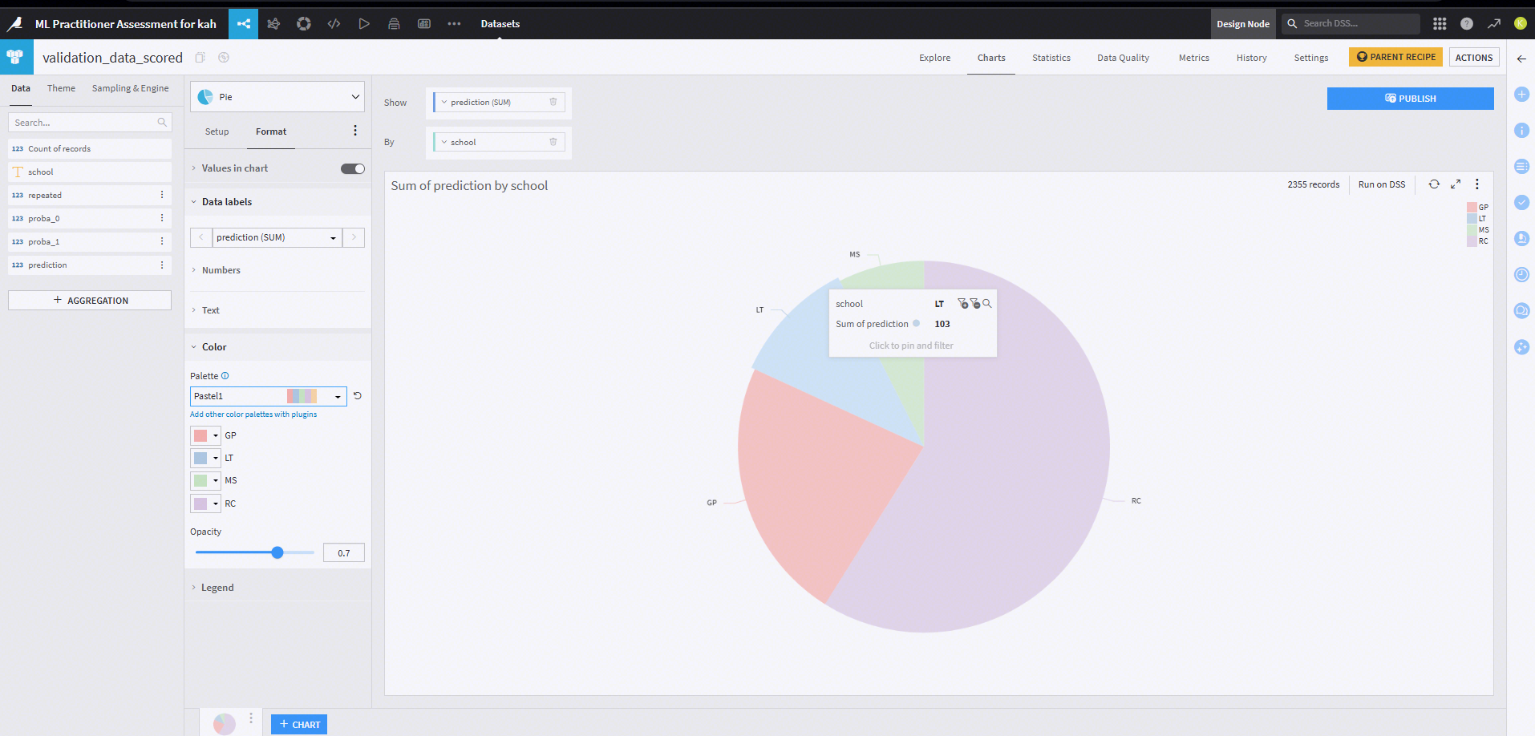Open fullscreen chart view icon

click(1456, 184)
